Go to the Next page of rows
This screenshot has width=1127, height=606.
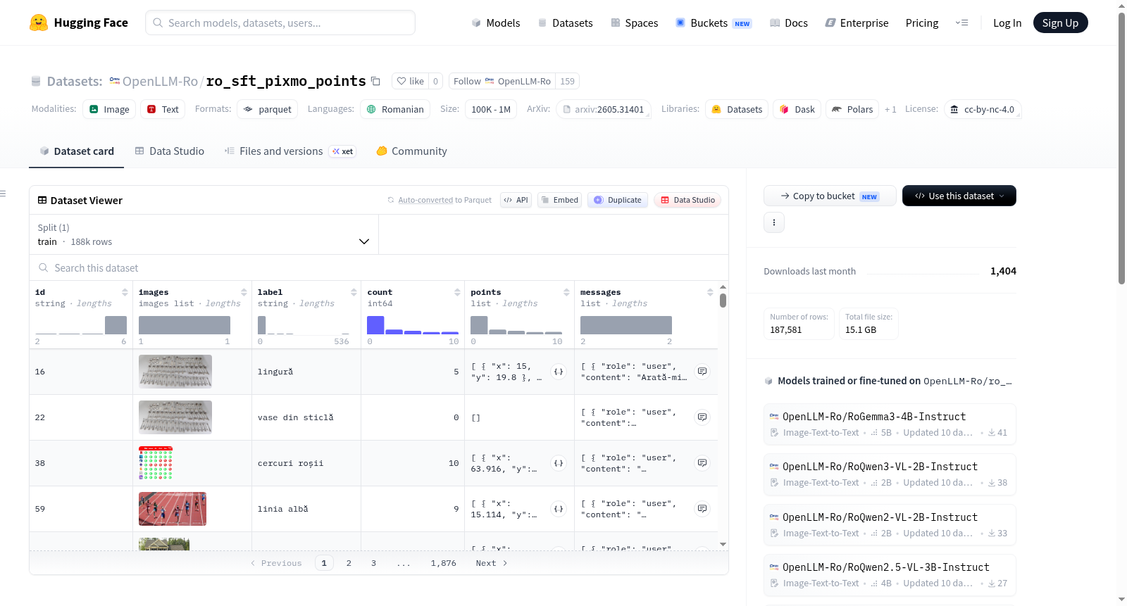492,563
